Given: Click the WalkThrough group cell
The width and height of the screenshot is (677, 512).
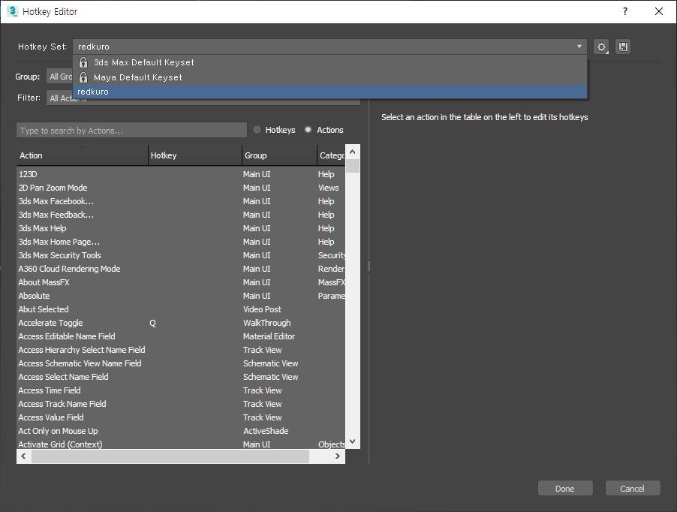Looking at the screenshot, I should pos(267,323).
